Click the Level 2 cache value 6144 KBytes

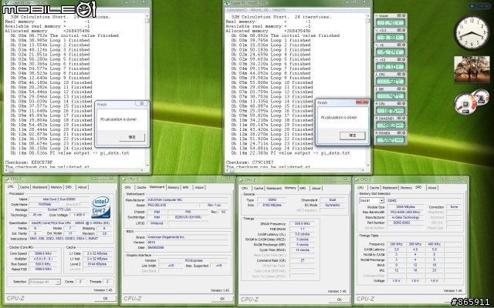[x=98, y=264]
